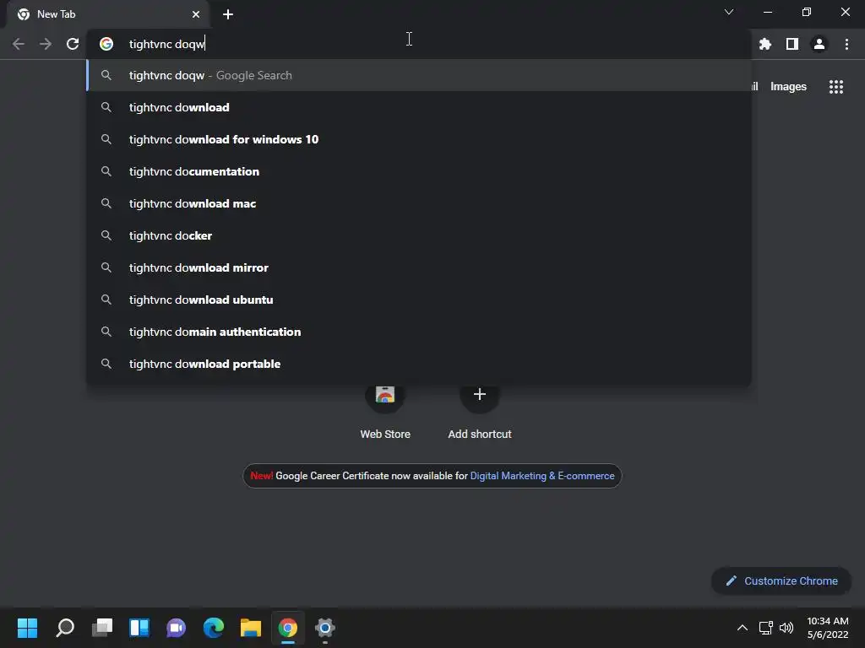Image resolution: width=865 pixels, height=648 pixels.
Task: Open the clock showing 10:34 AM
Action: click(x=828, y=628)
